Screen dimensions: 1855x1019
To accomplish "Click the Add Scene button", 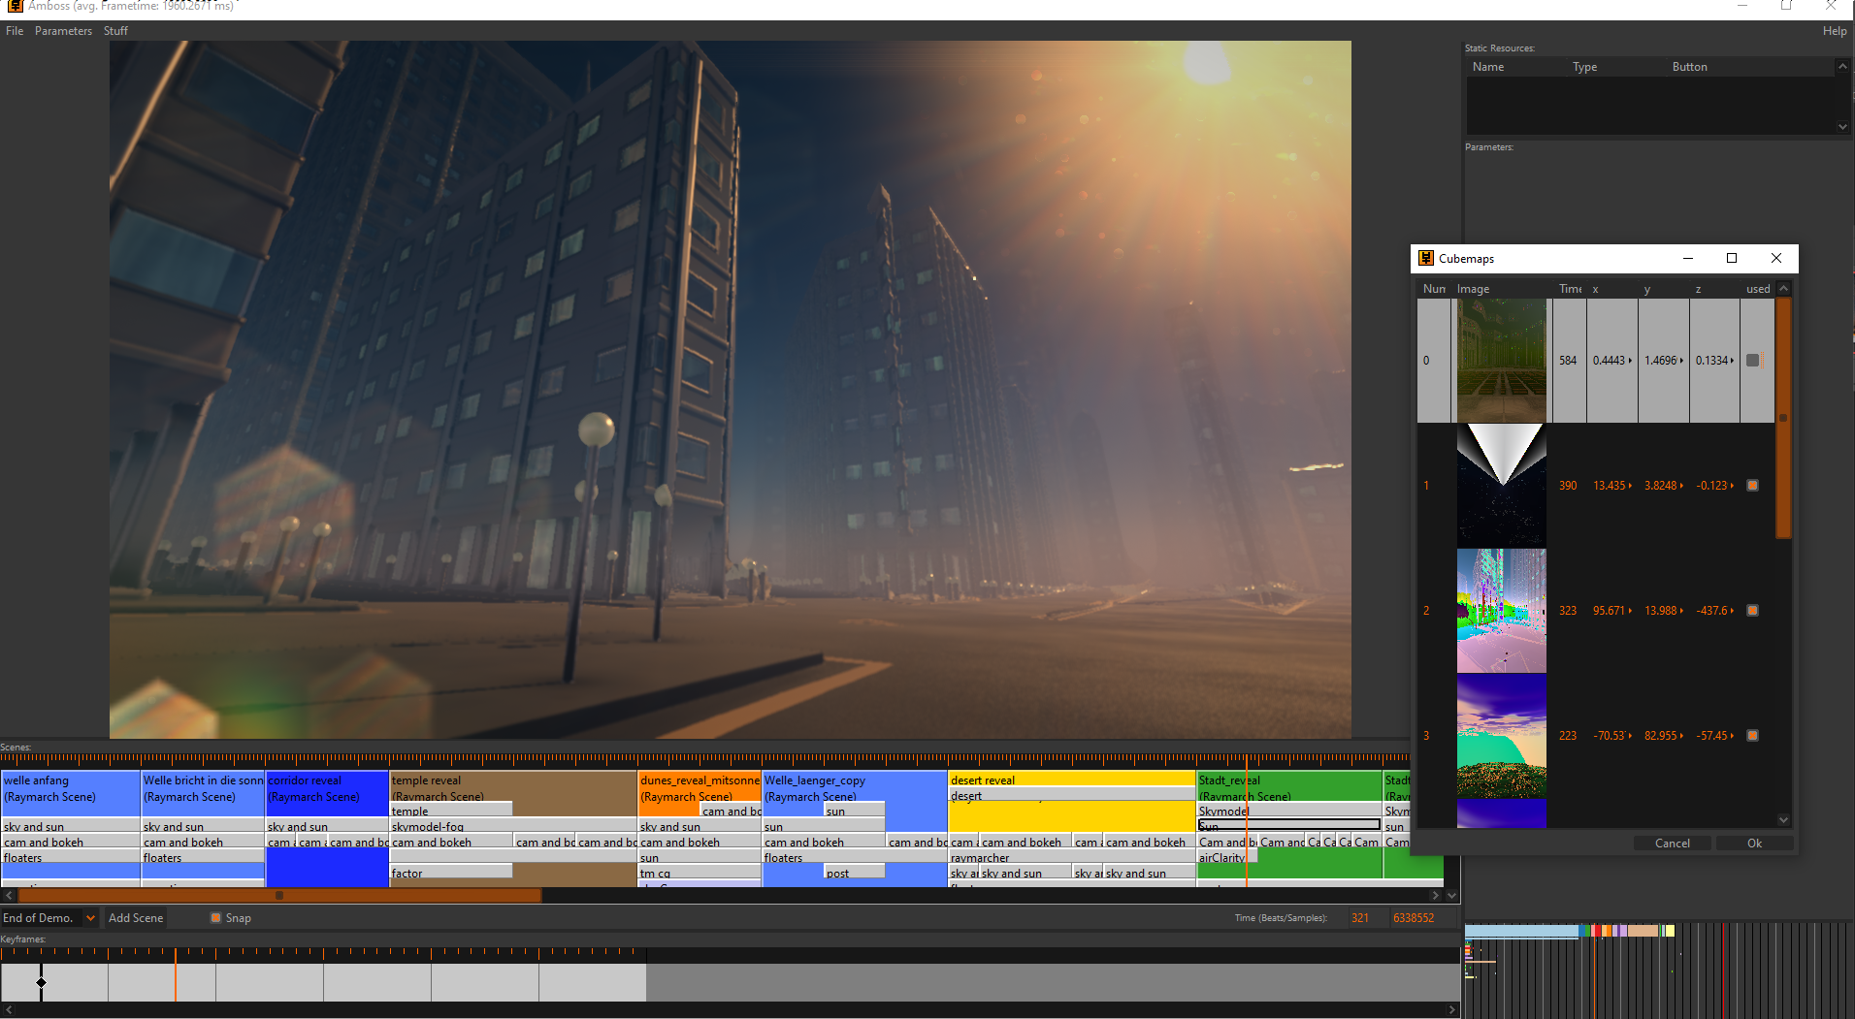I will pyautogui.click(x=136, y=918).
